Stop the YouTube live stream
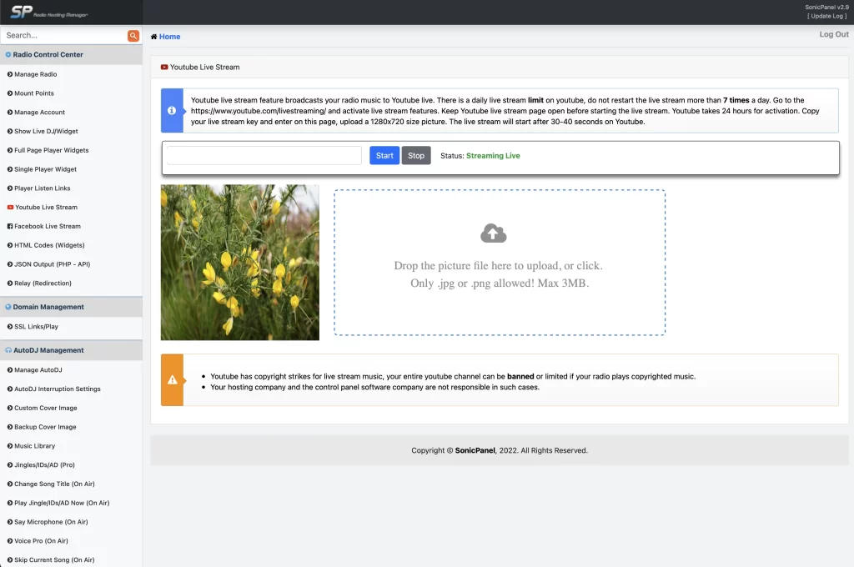This screenshot has height=567, width=854. pos(416,155)
